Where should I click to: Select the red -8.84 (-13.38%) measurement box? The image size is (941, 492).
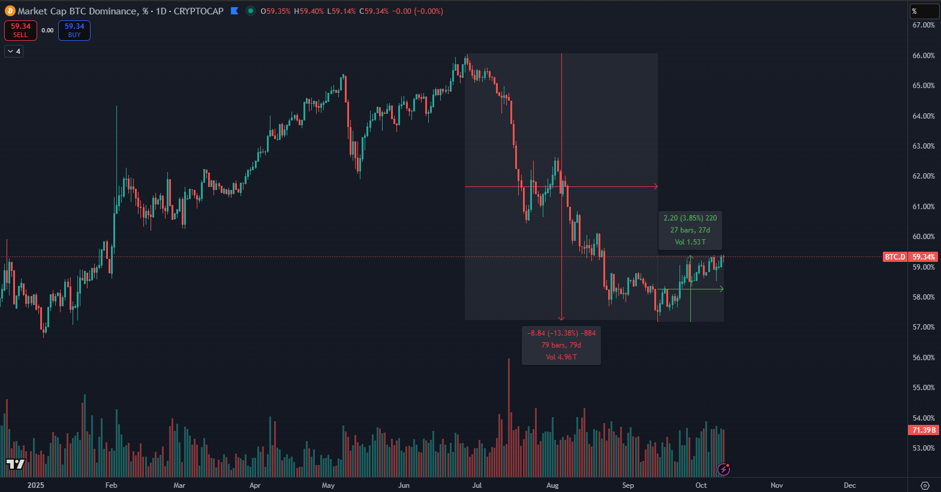pyautogui.click(x=561, y=345)
